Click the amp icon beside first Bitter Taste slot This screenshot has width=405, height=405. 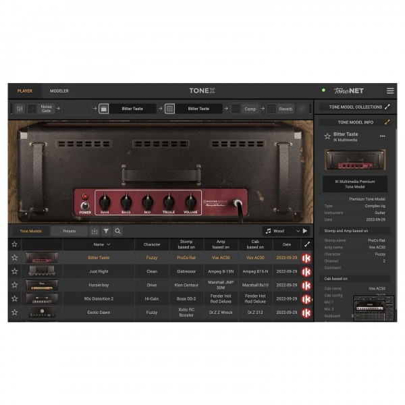[103, 109]
